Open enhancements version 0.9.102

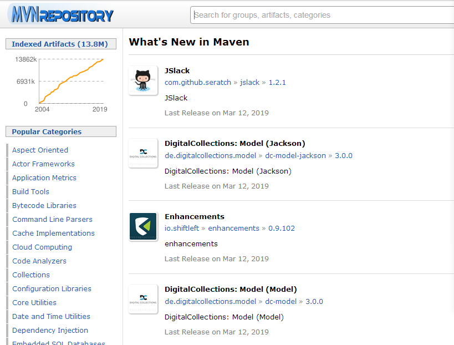click(x=282, y=228)
